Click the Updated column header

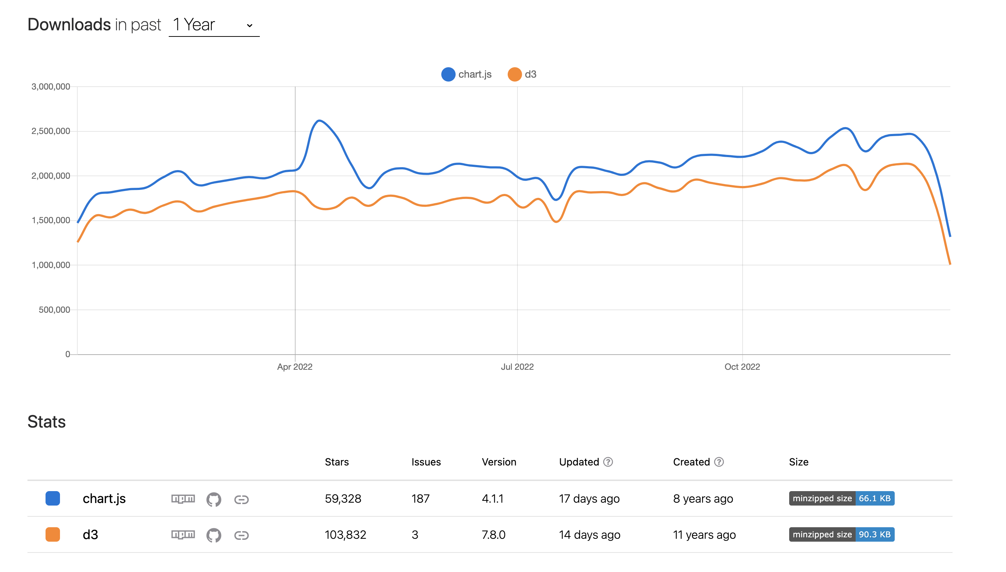[579, 462]
